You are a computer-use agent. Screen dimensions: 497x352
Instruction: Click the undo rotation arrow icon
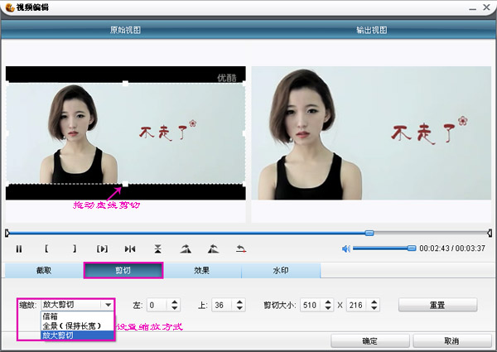click(x=241, y=249)
